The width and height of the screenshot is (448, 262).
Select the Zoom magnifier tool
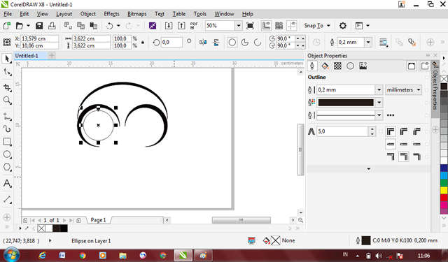[x=7, y=101]
